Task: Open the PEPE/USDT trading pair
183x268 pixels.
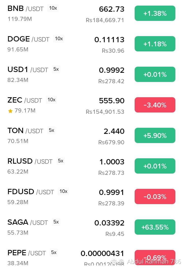Action: pos(91,257)
